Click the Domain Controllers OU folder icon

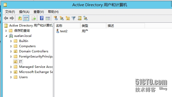pos(15,51)
